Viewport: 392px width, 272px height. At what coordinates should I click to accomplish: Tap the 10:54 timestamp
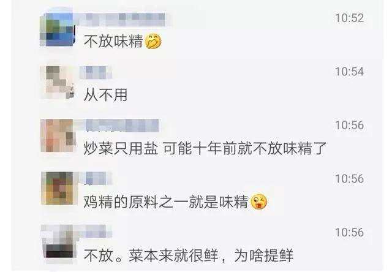(349, 72)
